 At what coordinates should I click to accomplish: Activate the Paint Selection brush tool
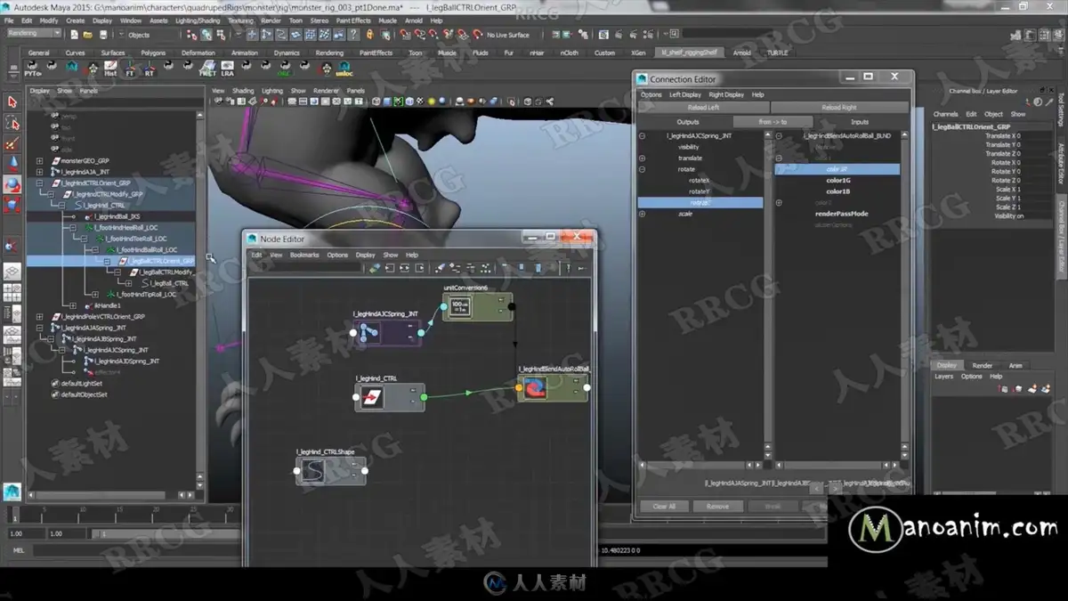[x=12, y=143]
